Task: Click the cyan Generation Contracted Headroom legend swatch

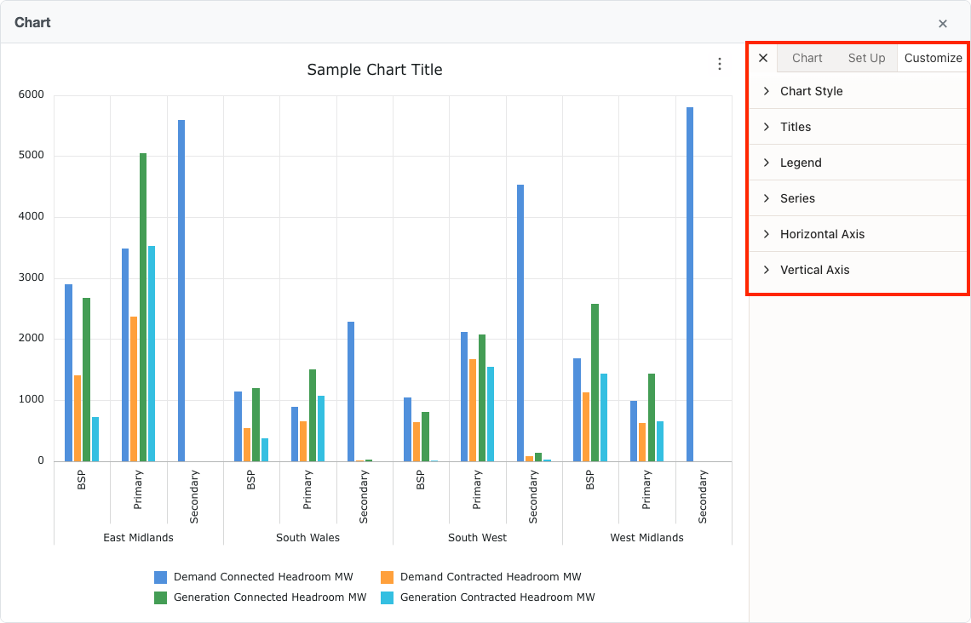Action: coord(386,597)
